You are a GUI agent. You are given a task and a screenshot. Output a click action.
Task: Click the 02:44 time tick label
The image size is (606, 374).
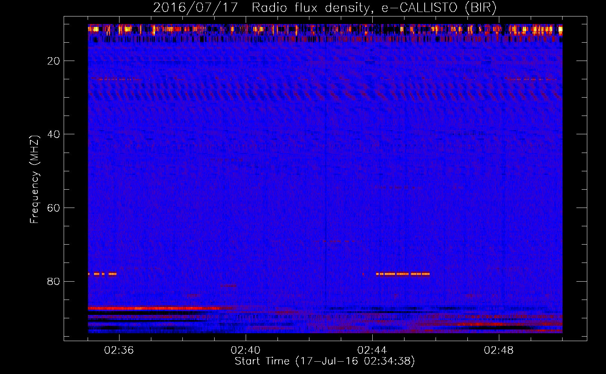click(372, 350)
